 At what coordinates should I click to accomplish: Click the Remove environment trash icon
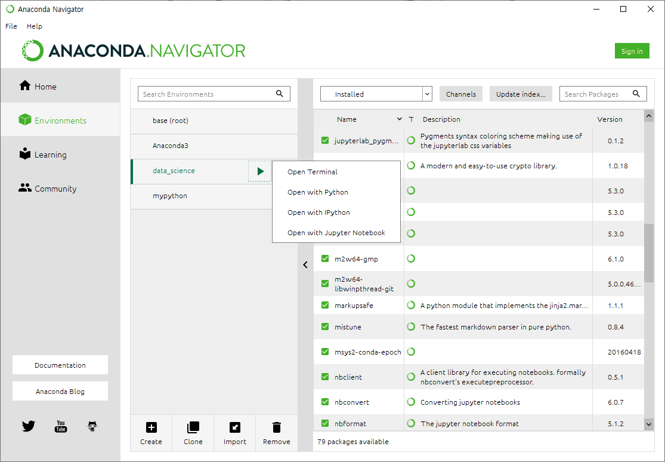[277, 427]
